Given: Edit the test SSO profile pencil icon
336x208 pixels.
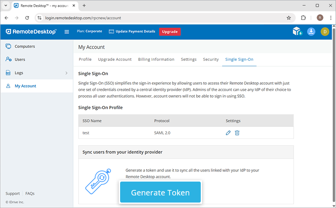Looking at the screenshot, I should pos(228,133).
